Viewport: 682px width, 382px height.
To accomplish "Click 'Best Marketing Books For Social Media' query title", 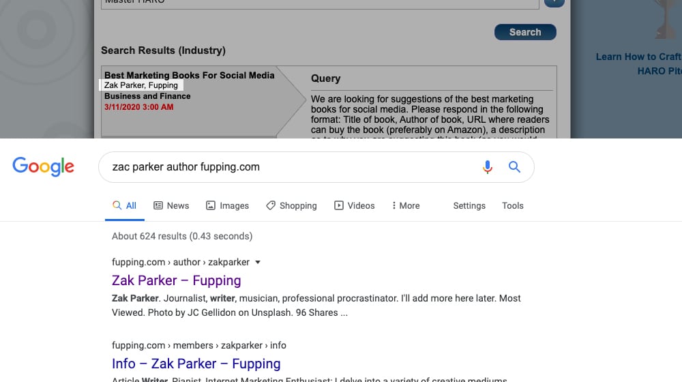I will 189,75.
